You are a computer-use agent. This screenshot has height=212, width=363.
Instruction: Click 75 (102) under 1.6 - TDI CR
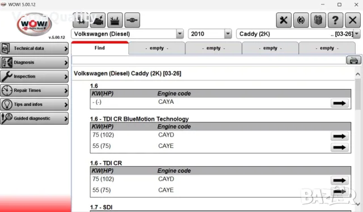tap(103, 179)
